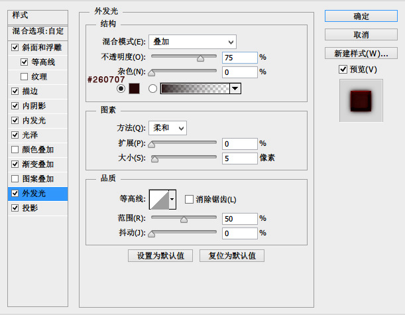
Task: Open the 斜面和浮雕 settings row
Action: (x=38, y=48)
